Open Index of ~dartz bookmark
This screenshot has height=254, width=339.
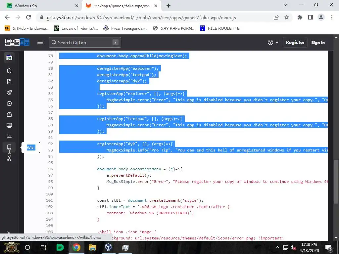[76, 28]
